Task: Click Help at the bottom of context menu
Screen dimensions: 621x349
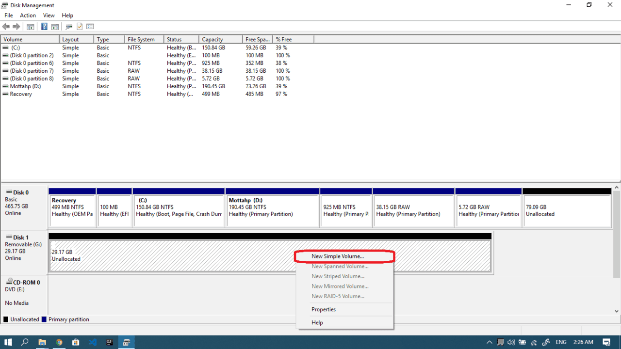Action: click(317, 322)
